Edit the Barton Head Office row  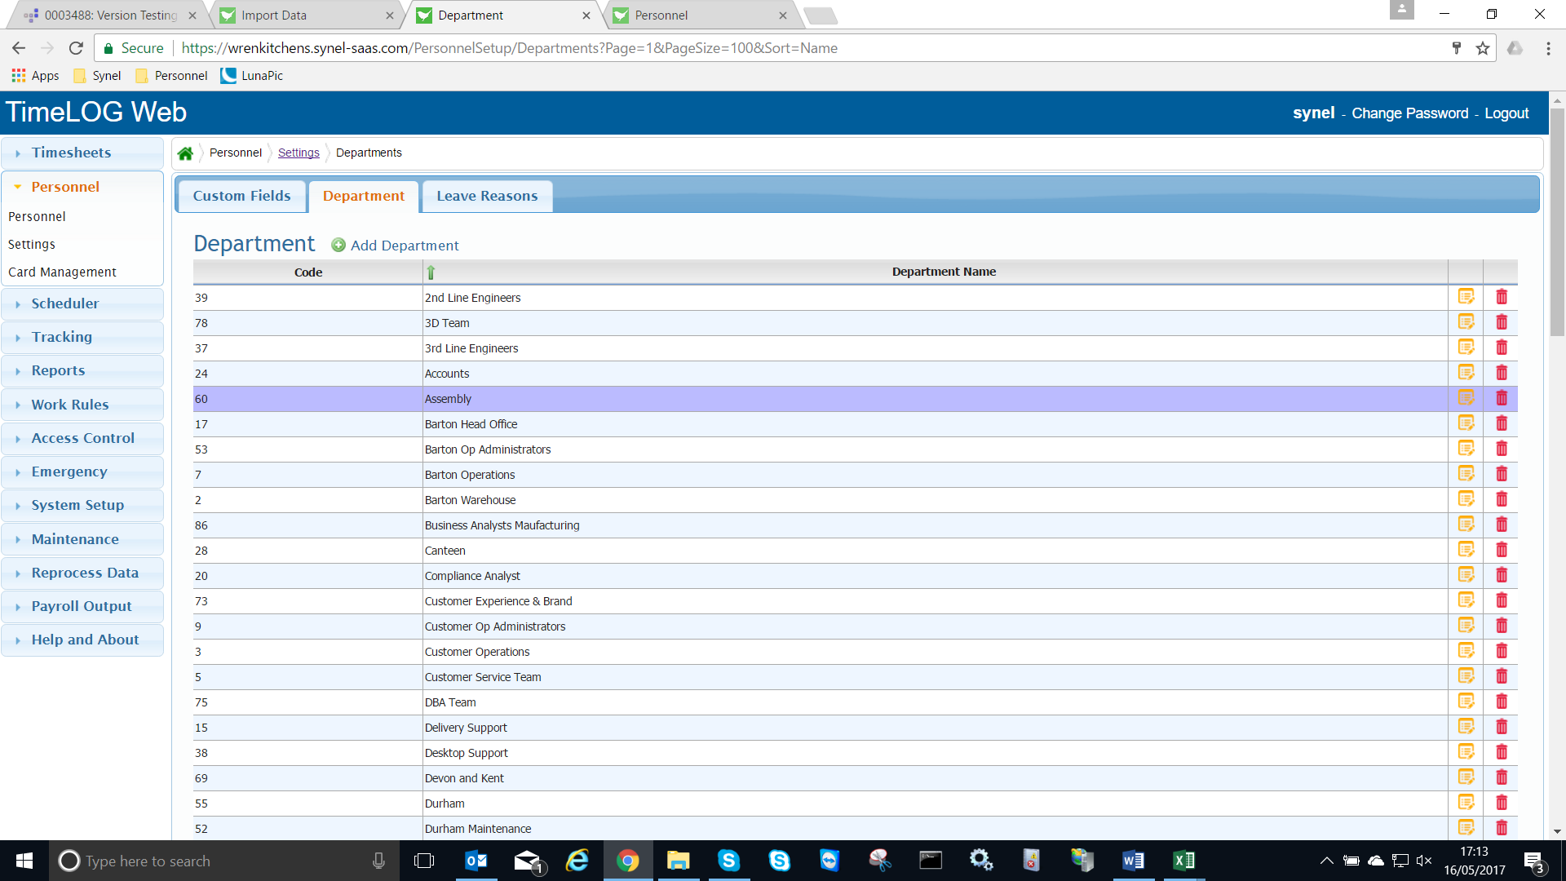pos(1466,423)
